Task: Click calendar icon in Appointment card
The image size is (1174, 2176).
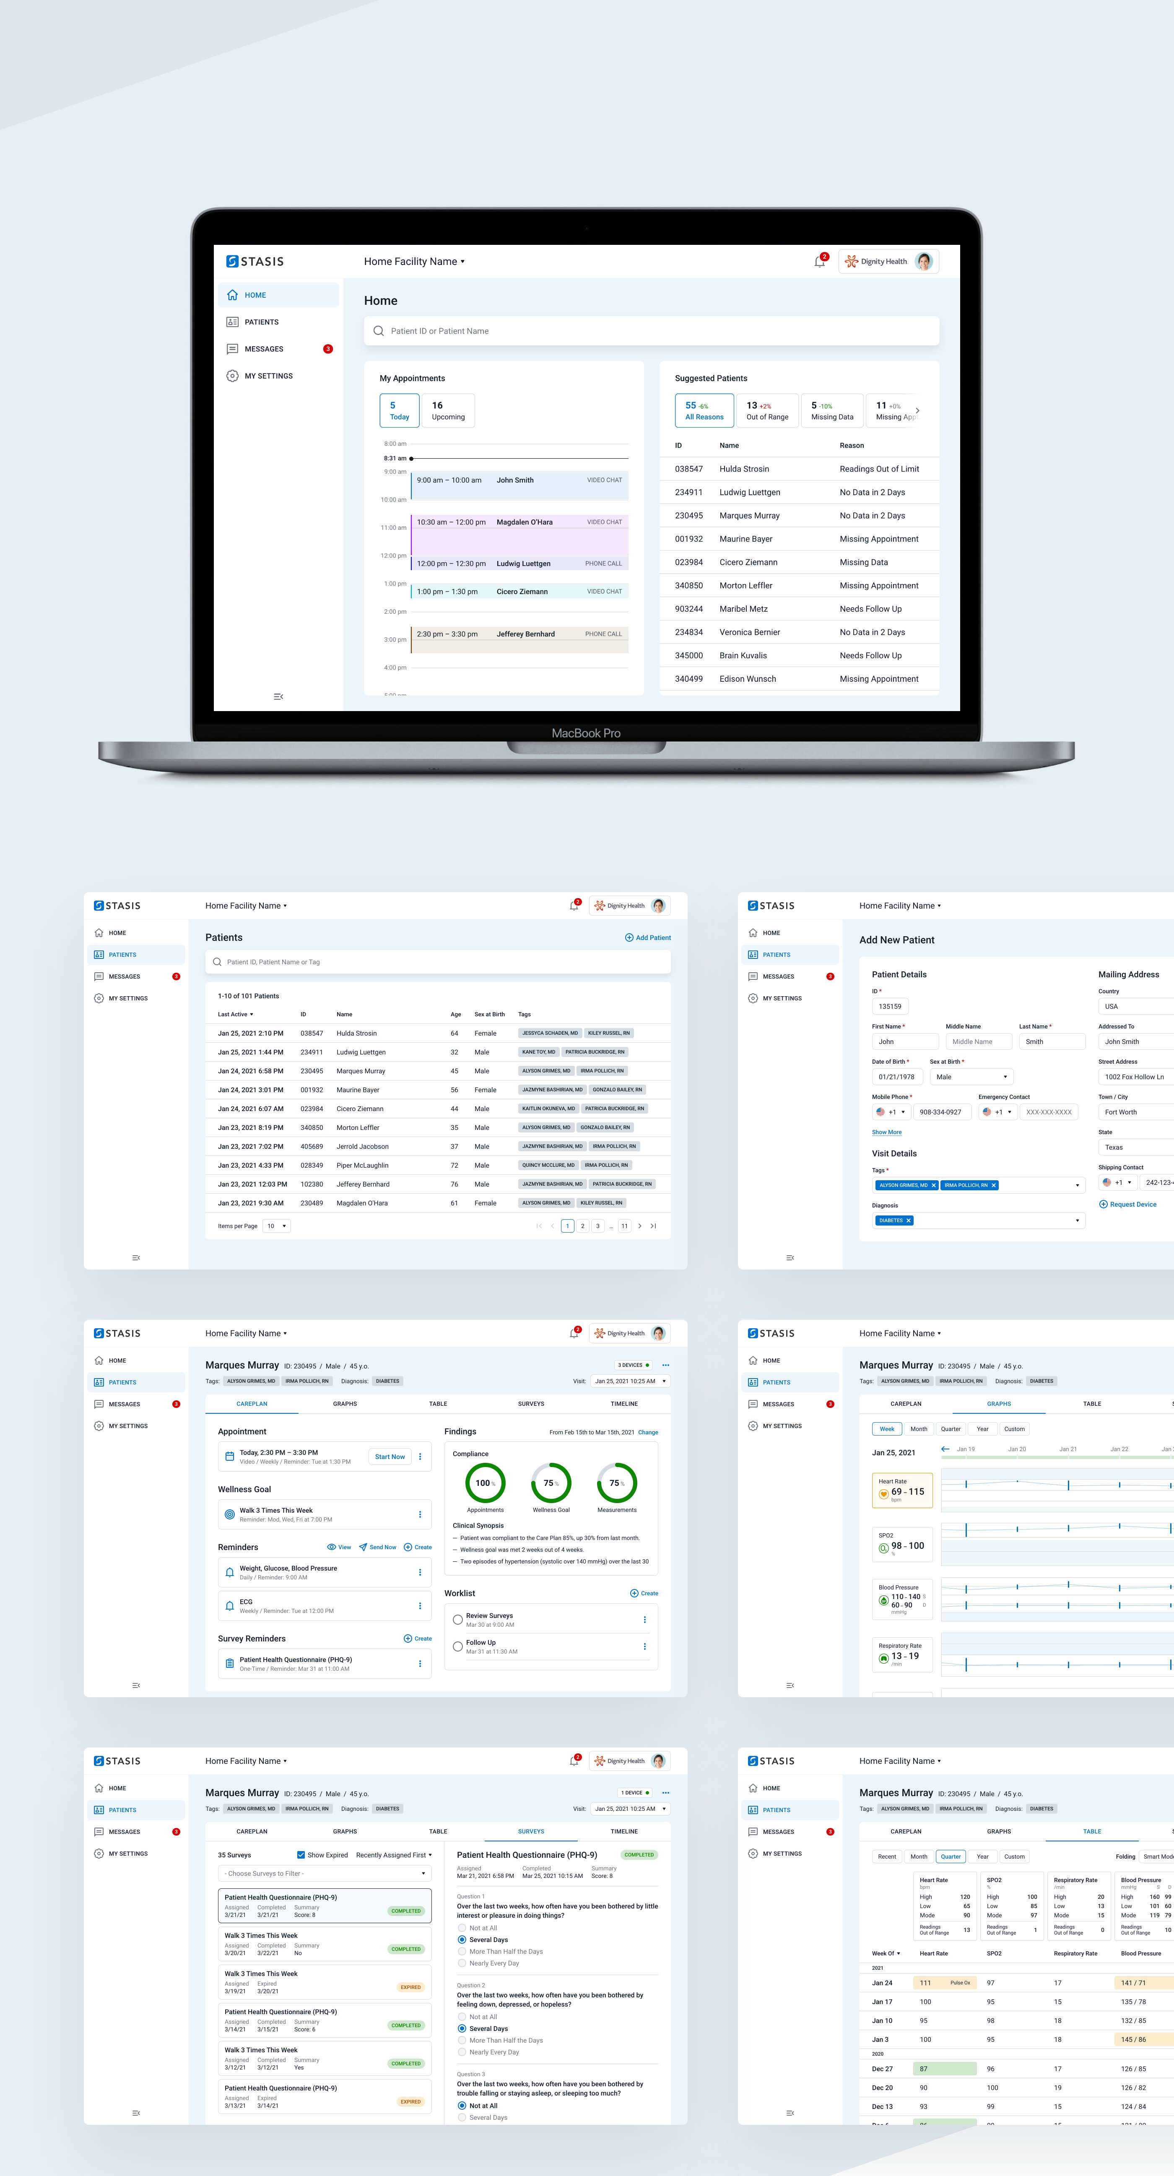Action: [230, 1456]
